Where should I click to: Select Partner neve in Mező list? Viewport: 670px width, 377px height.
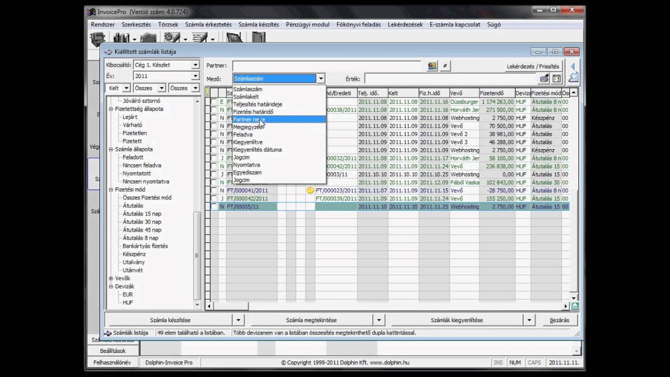[279, 119]
